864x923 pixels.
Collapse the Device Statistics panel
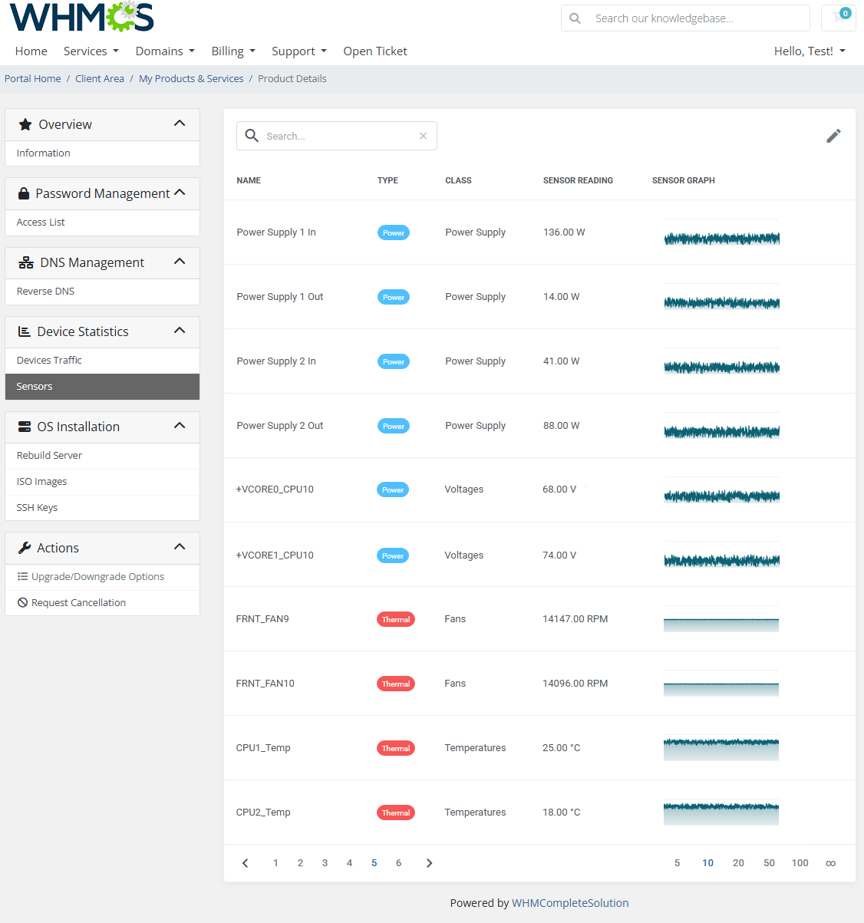pos(180,331)
